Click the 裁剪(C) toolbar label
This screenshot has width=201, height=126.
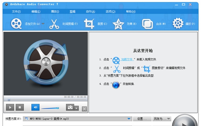pos(102,24)
